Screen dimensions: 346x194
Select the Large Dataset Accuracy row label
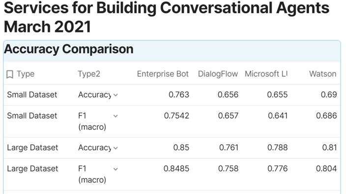coord(32,148)
